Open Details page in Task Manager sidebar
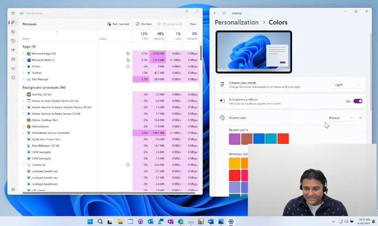The height and width of the screenshot is (226, 378). tap(13, 68)
